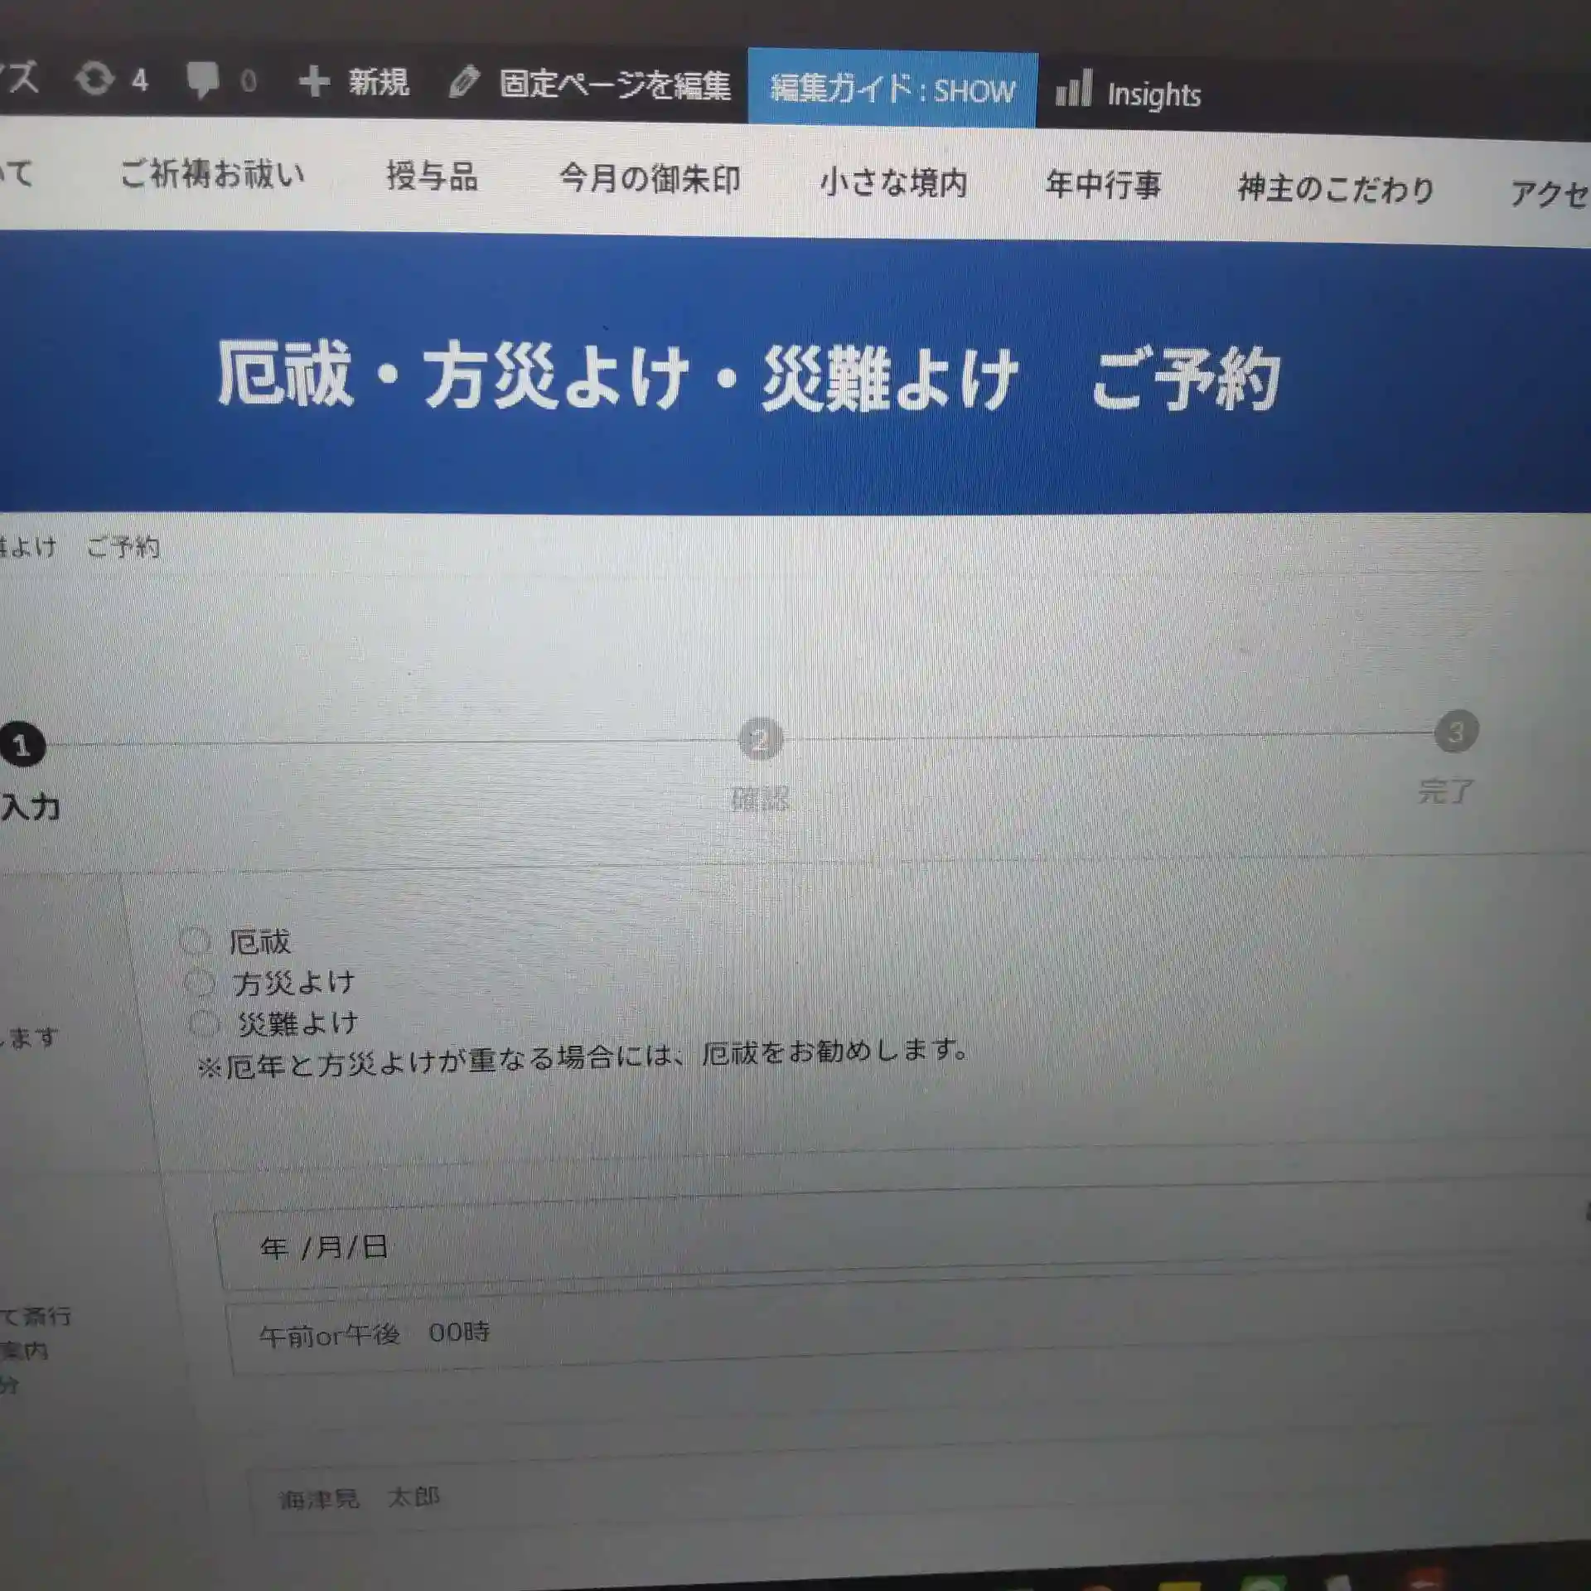The width and height of the screenshot is (1591, 1591).
Task: Select the 方災よけ radio button
Action: tap(200, 983)
